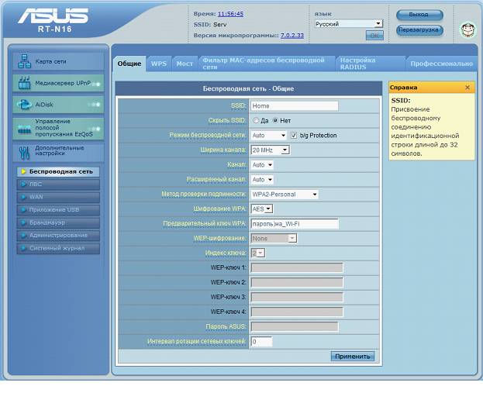483x393 pixels.
Task: Click the Перезагрузка button
Action: point(419,30)
